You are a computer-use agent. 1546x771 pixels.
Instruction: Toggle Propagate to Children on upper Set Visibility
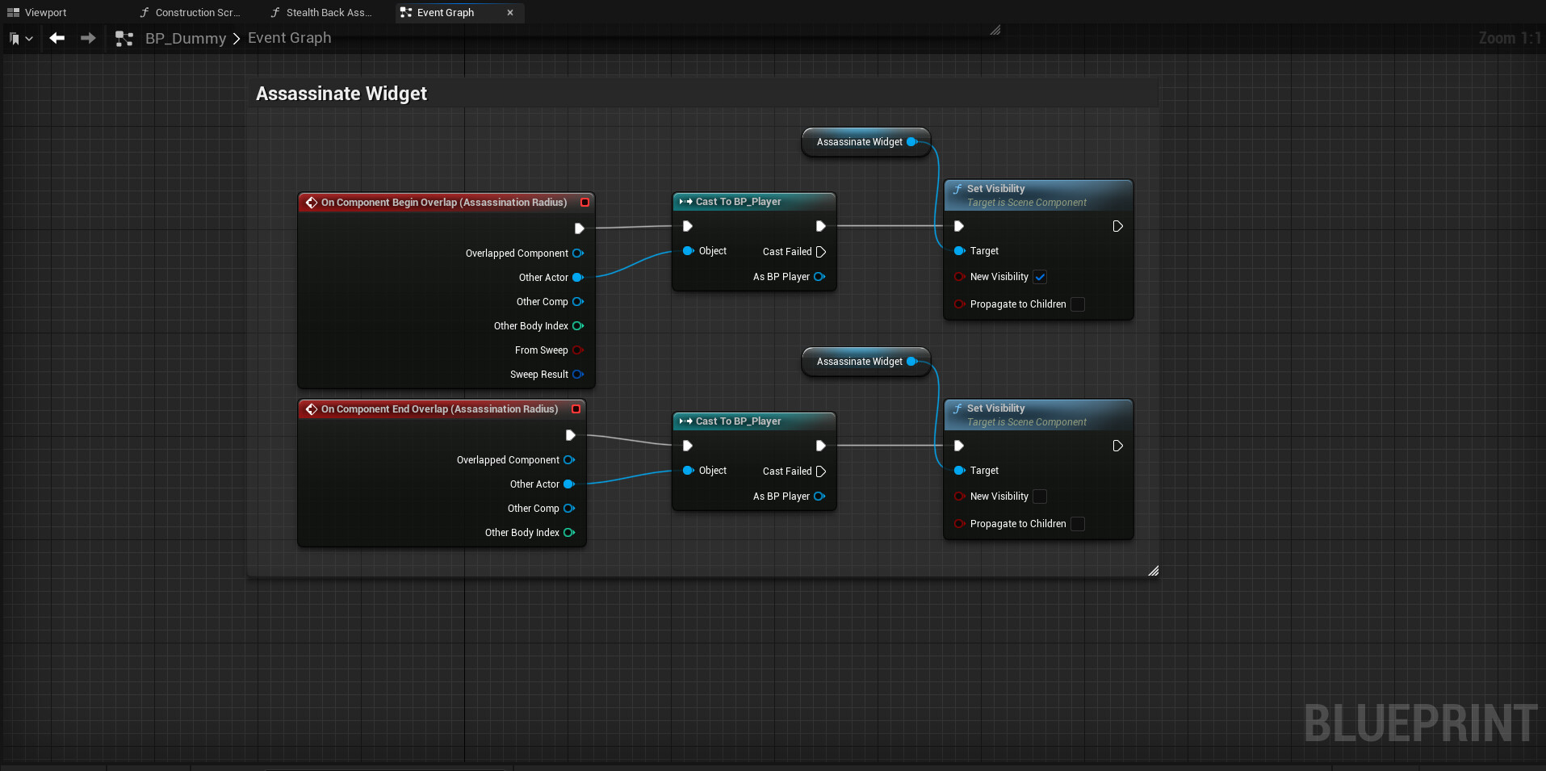click(1077, 304)
